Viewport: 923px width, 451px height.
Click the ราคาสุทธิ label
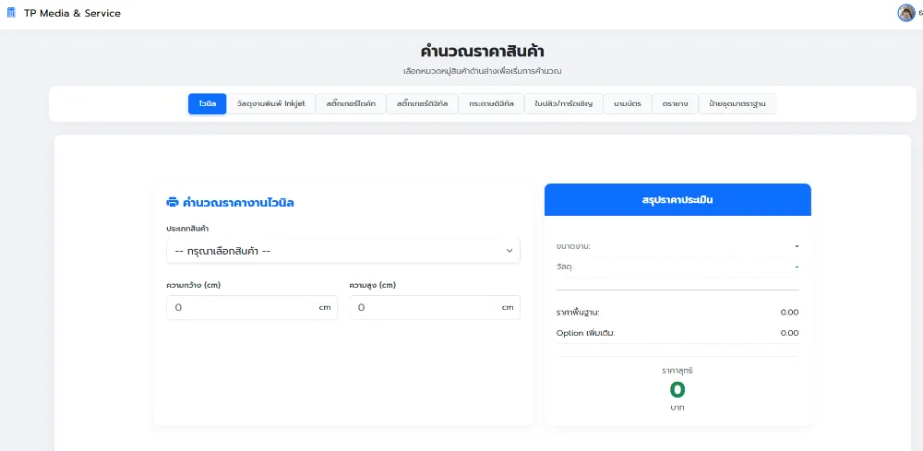(x=677, y=371)
